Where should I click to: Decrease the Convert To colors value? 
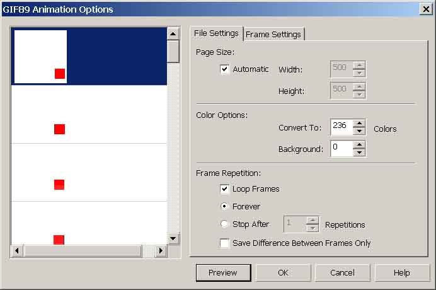(359, 131)
